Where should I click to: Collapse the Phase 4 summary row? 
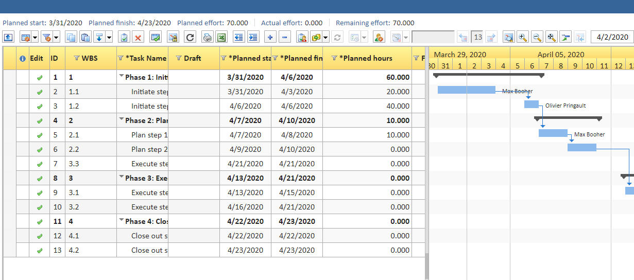[x=122, y=220]
